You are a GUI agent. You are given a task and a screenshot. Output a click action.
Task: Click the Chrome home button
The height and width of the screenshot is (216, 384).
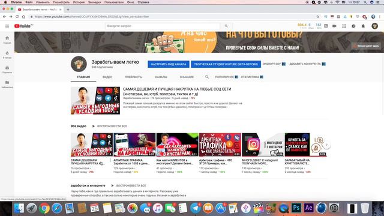23,17
